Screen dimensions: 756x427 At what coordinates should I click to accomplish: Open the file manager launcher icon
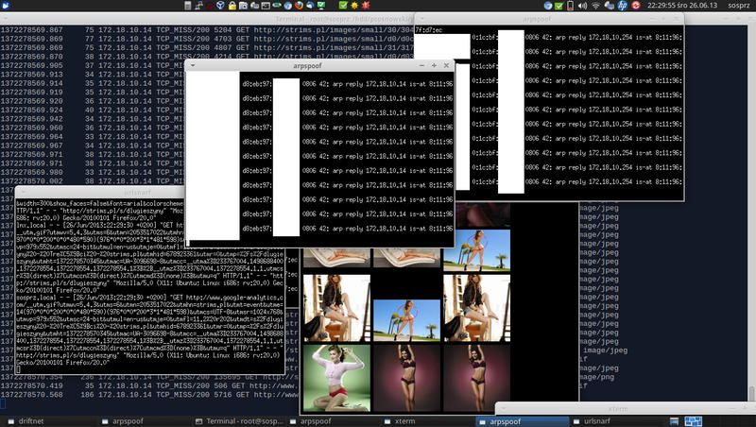click(243, 6)
